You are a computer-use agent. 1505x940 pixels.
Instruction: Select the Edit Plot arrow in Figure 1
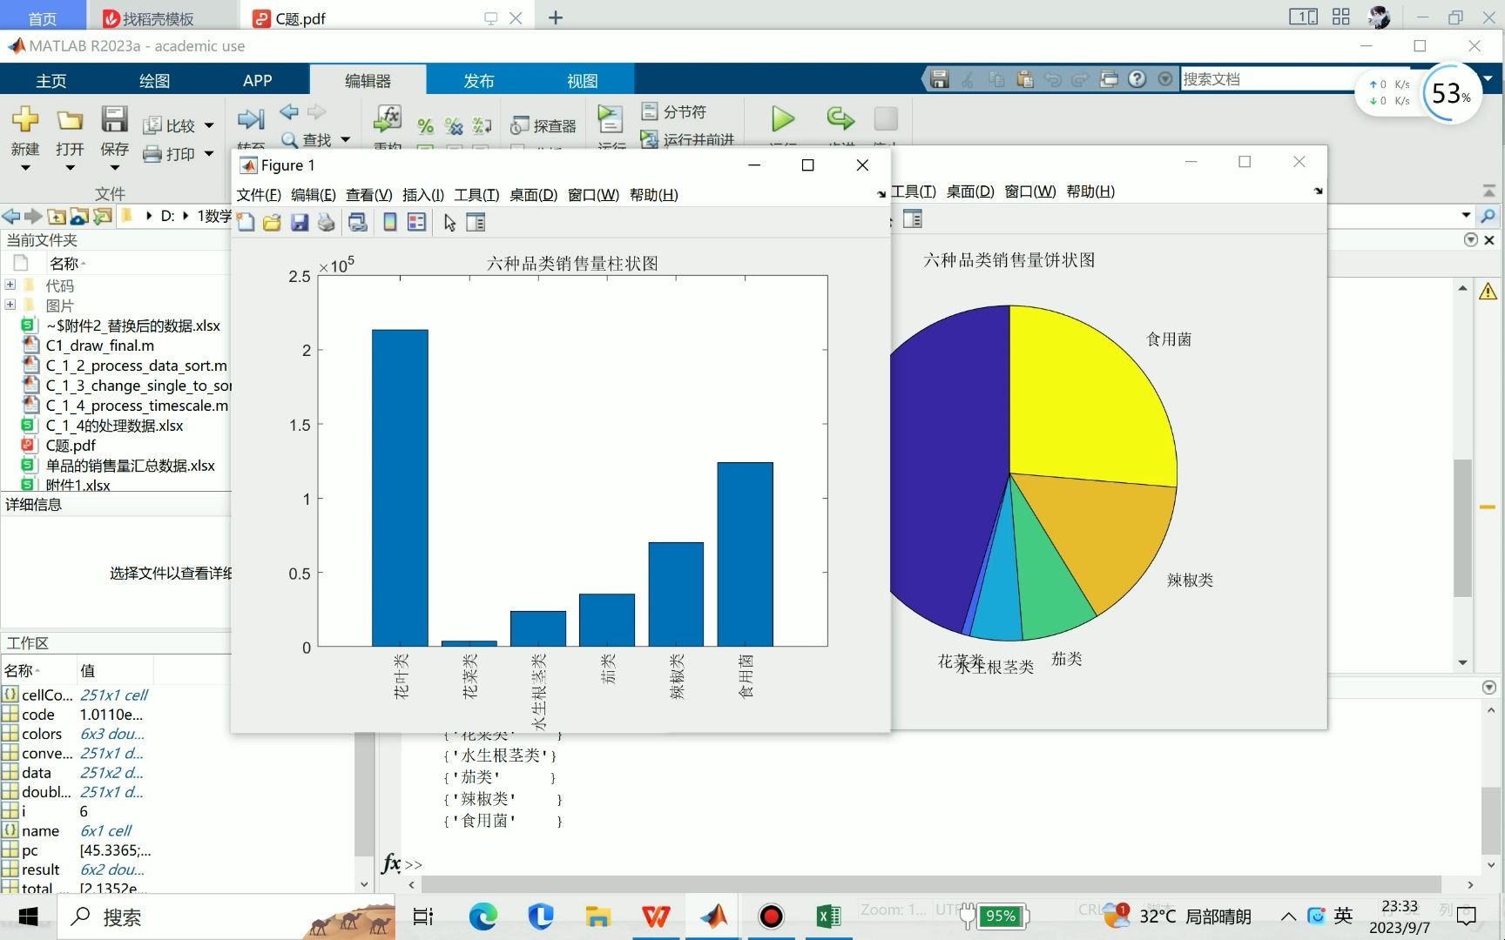449,223
